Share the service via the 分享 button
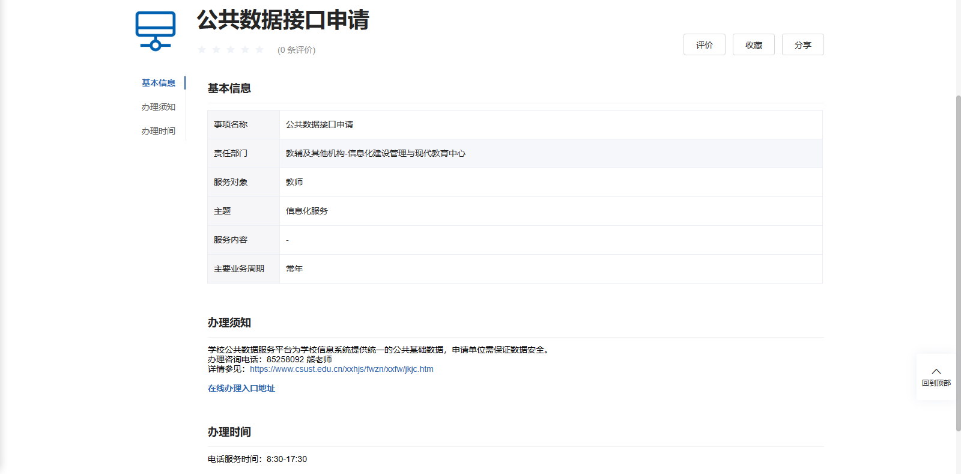 point(802,45)
